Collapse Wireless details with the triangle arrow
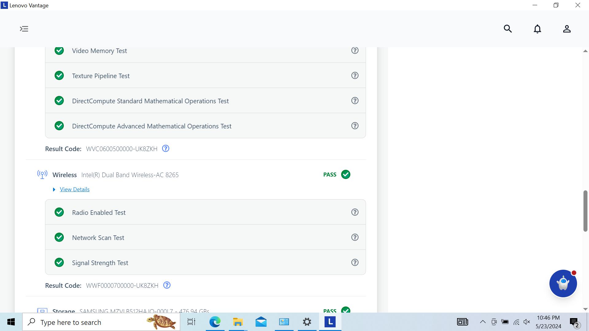589x331 pixels. point(54,190)
